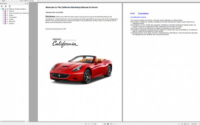Expand the Chassis bookmark node
Screen dimensions: 200x125
click(x=3, y=19)
